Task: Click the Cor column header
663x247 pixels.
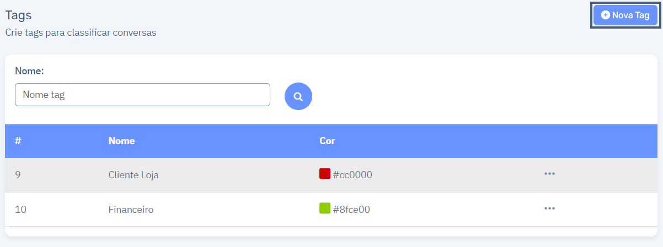Action: [327, 141]
